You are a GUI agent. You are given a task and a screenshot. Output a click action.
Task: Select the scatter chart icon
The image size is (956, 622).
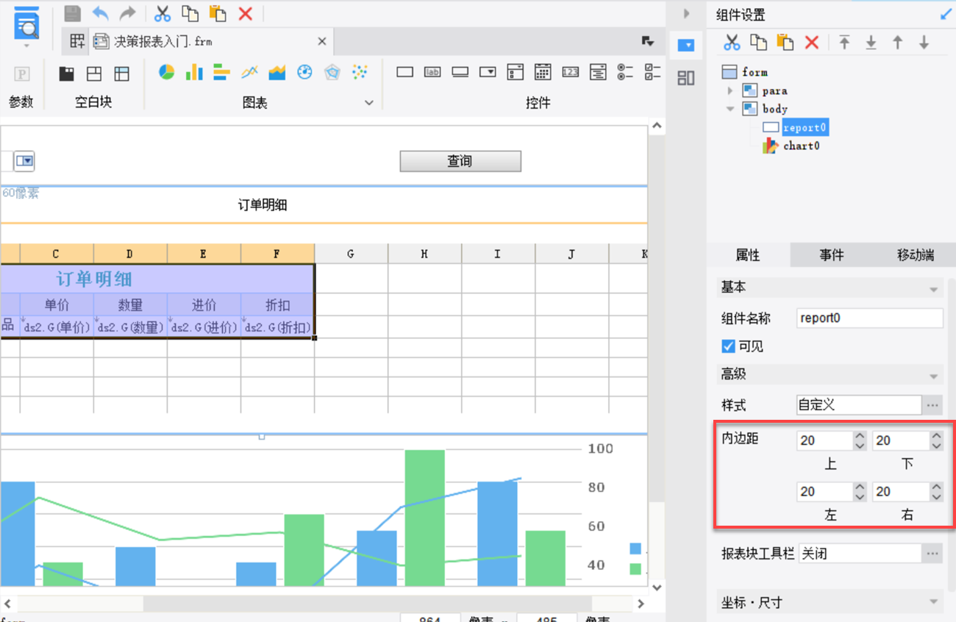coord(360,72)
